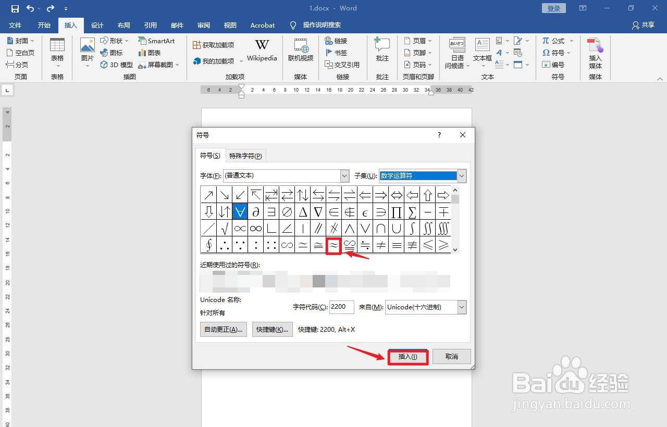
Task: Click the Save icon in title bar
Action: click(x=15, y=8)
